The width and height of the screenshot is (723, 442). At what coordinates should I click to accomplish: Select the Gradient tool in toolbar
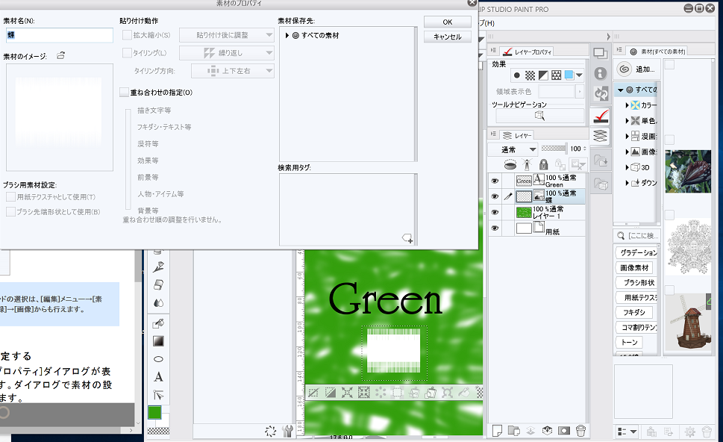point(158,341)
